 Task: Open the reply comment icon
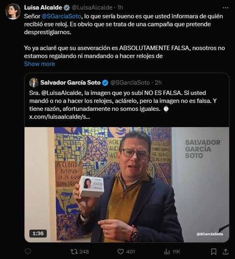(28, 251)
